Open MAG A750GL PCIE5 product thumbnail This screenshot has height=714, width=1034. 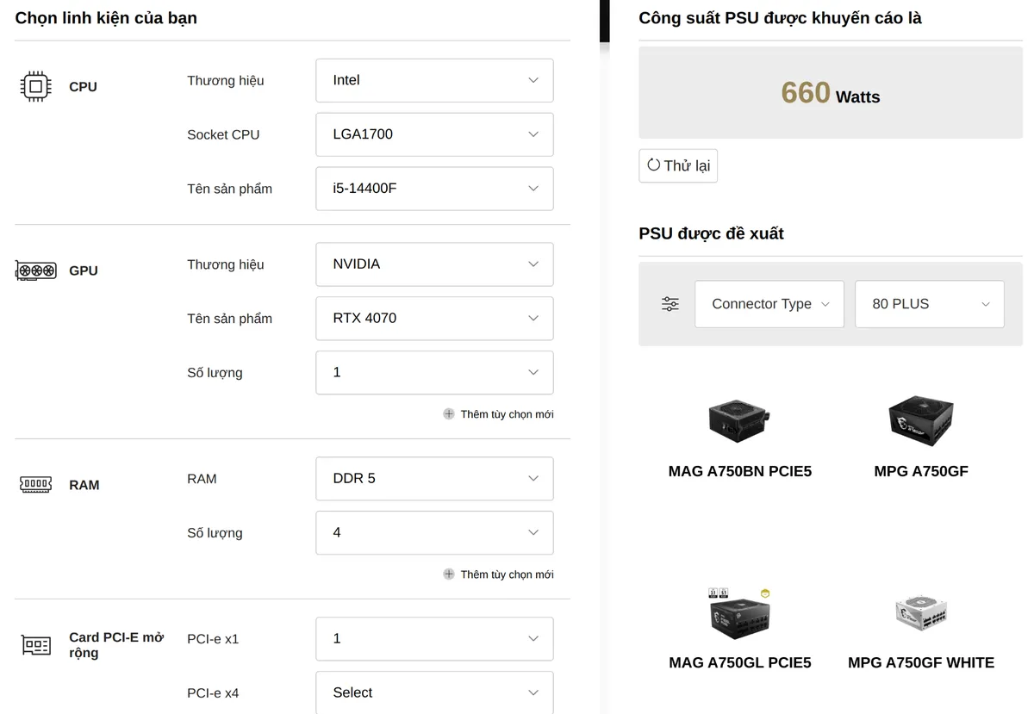(x=739, y=613)
